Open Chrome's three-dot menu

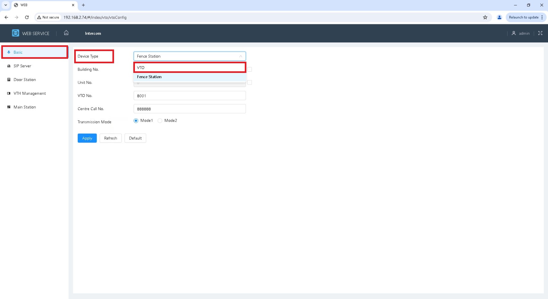(542, 17)
